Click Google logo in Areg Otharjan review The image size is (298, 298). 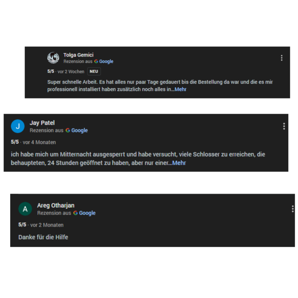[x=75, y=213]
